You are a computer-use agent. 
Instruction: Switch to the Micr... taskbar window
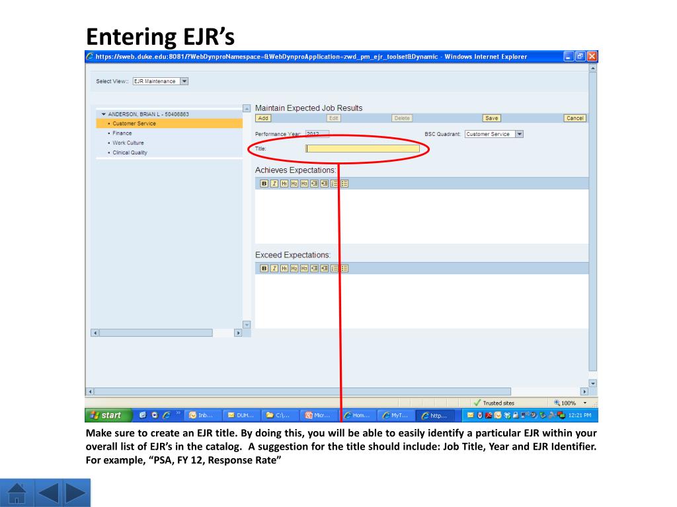[319, 415]
